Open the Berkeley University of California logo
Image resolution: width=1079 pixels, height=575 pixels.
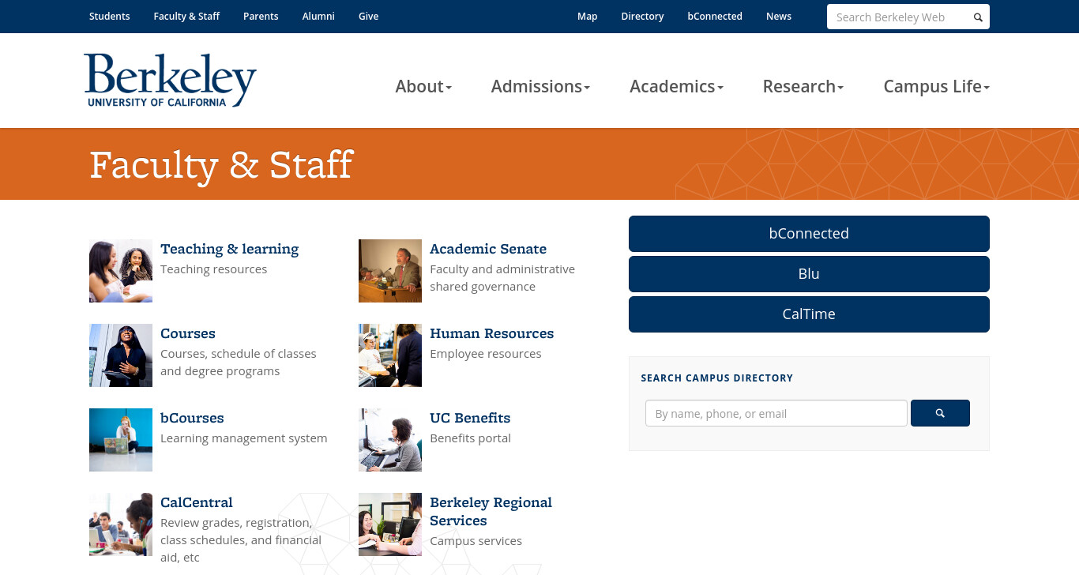171,80
